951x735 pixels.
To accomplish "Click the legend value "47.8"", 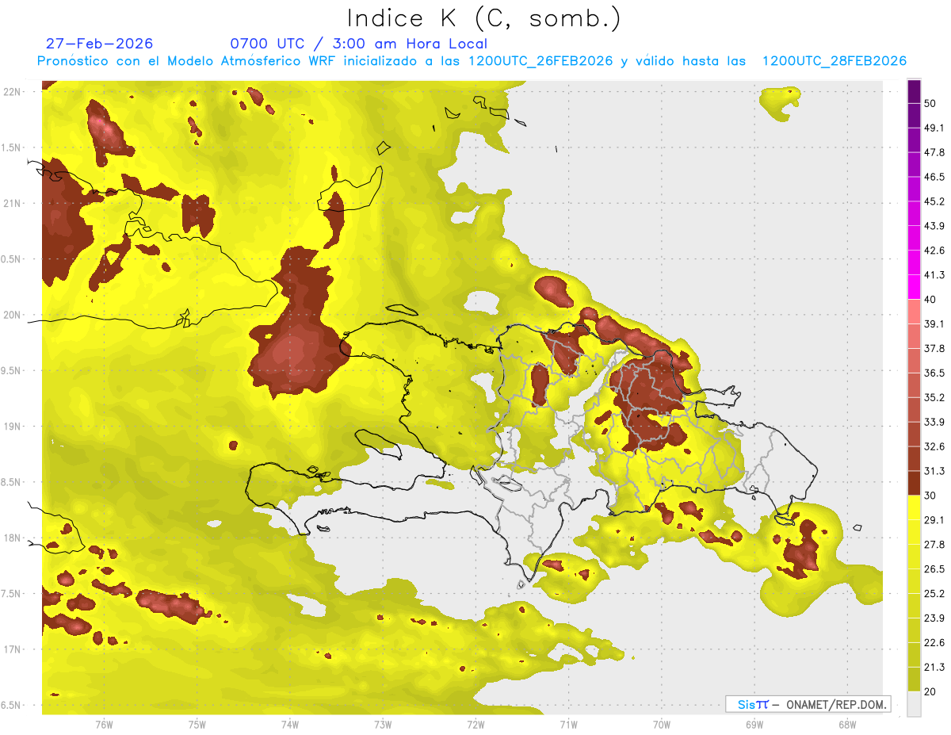I will coord(935,152).
